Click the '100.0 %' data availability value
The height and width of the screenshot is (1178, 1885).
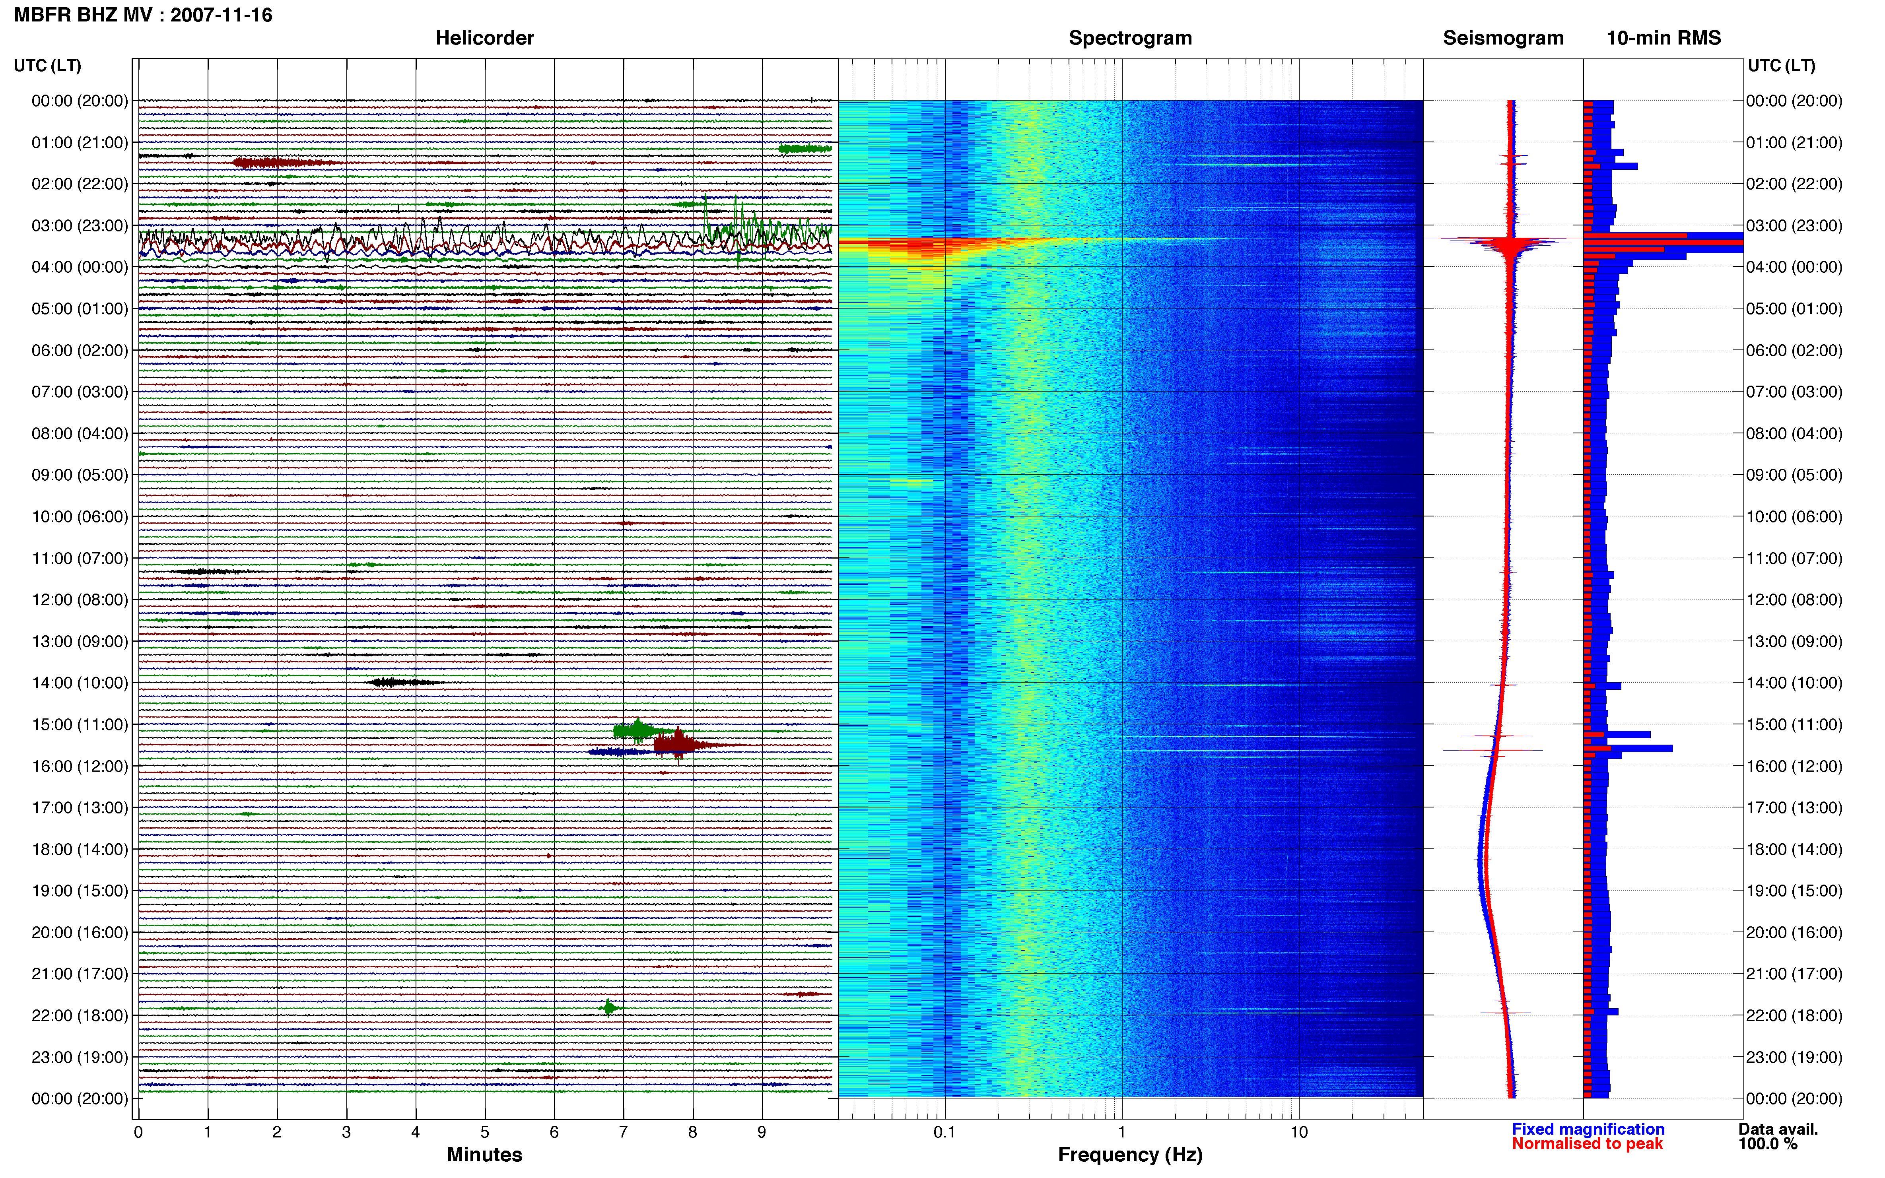click(x=1768, y=1144)
